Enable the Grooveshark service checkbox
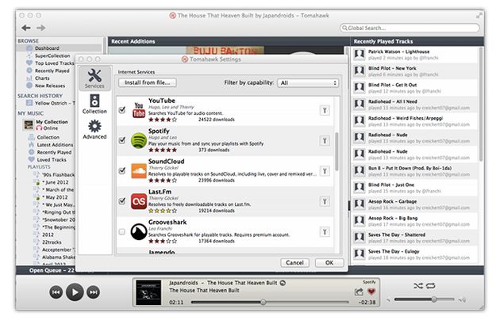The image size is (500, 320). tap(121, 231)
